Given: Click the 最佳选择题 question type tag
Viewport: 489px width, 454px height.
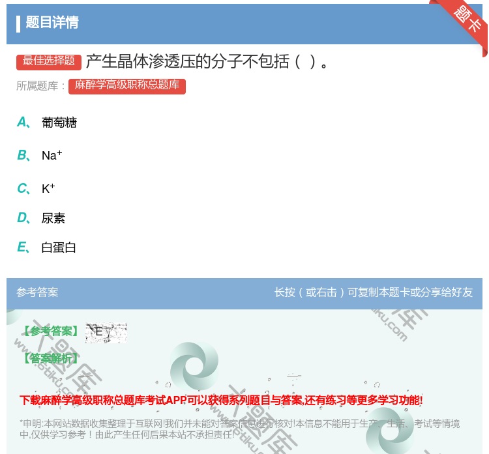Looking at the screenshot, I should click(x=49, y=61).
